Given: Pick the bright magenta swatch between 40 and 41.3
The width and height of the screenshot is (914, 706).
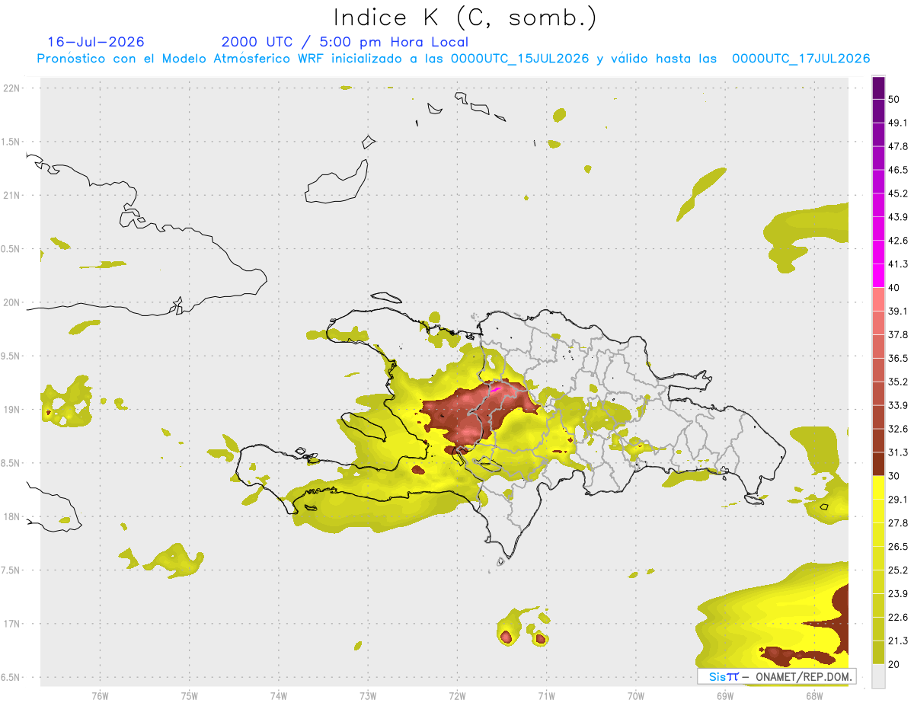Looking at the screenshot, I should pos(878,276).
